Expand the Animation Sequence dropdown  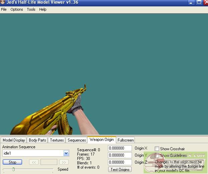[66, 153]
